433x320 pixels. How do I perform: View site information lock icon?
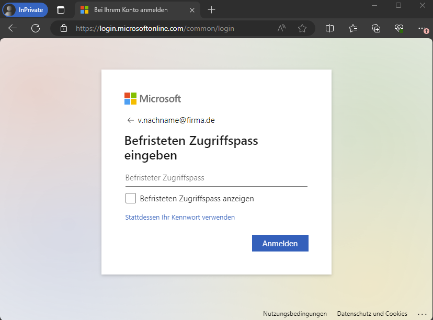point(64,28)
